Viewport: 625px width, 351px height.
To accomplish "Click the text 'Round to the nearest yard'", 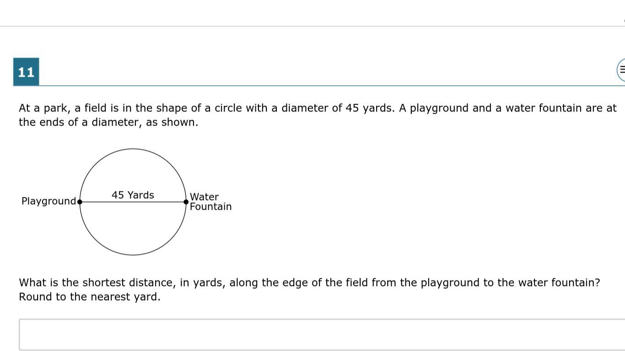I will tap(90, 297).
